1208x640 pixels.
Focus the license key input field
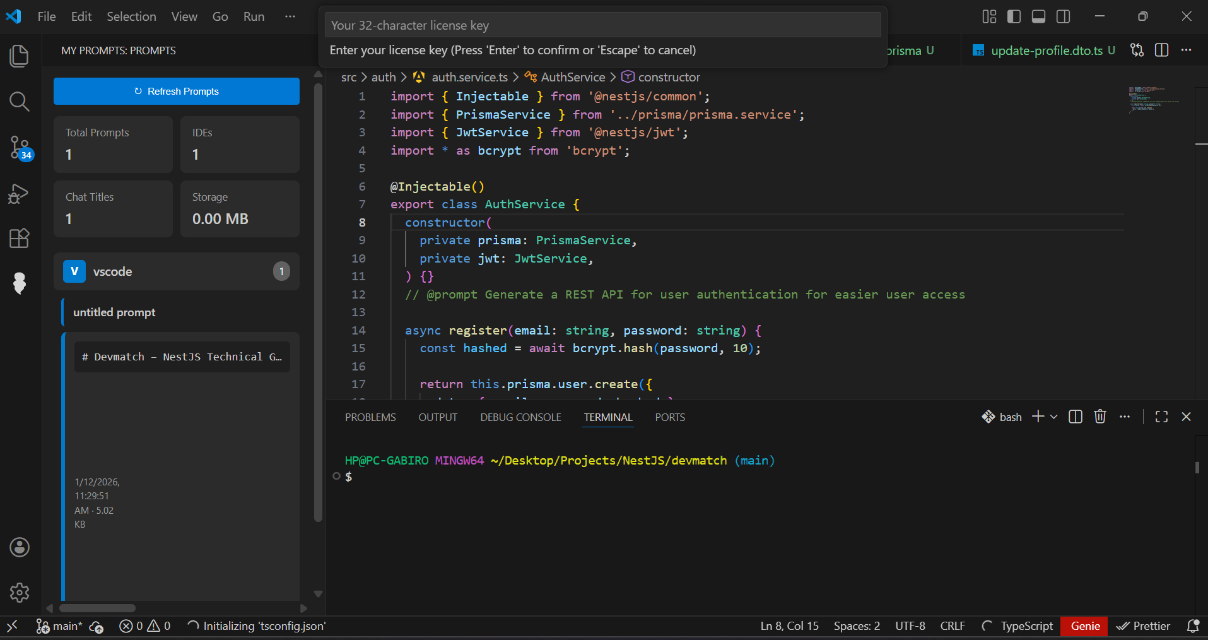pos(602,25)
